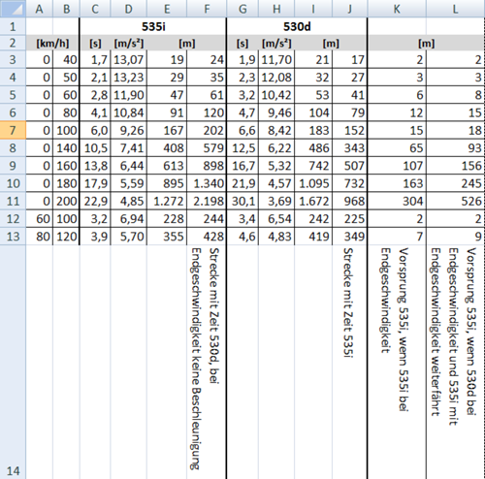Select column B header
The width and height of the screenshot is (485, 479).
(66, 9)
